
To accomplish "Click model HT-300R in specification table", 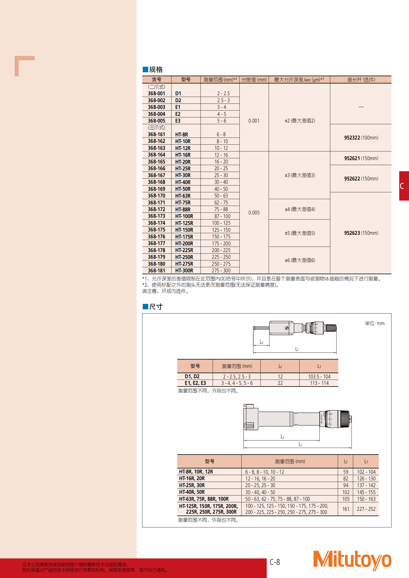I will click(x=184, y=271).
